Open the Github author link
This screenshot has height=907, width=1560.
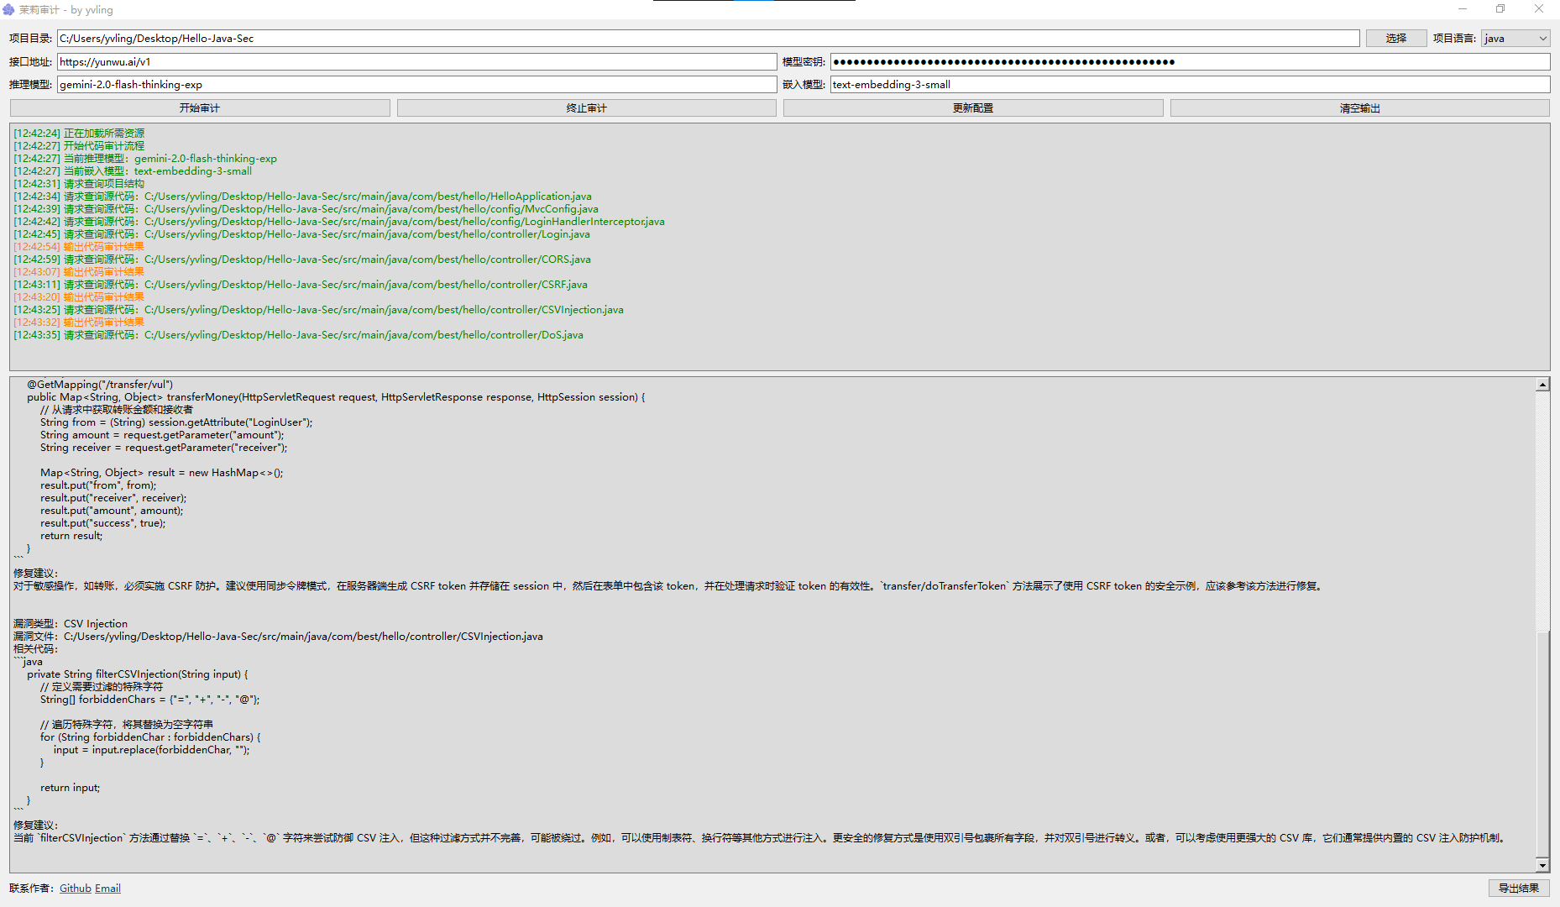pos(75,889)
